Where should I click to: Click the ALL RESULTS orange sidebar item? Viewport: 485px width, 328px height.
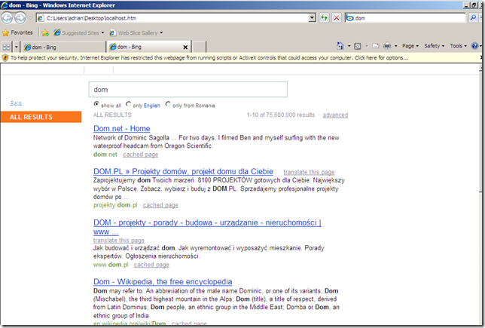41,117
